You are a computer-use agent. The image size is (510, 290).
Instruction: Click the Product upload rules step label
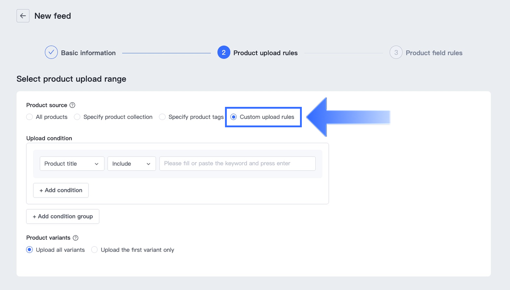[265, 53]
